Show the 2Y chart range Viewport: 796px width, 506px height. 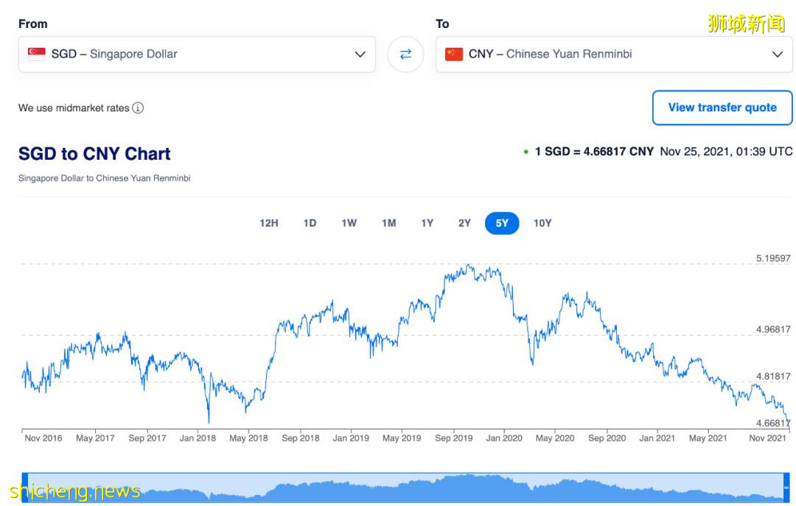pos(464,223)
